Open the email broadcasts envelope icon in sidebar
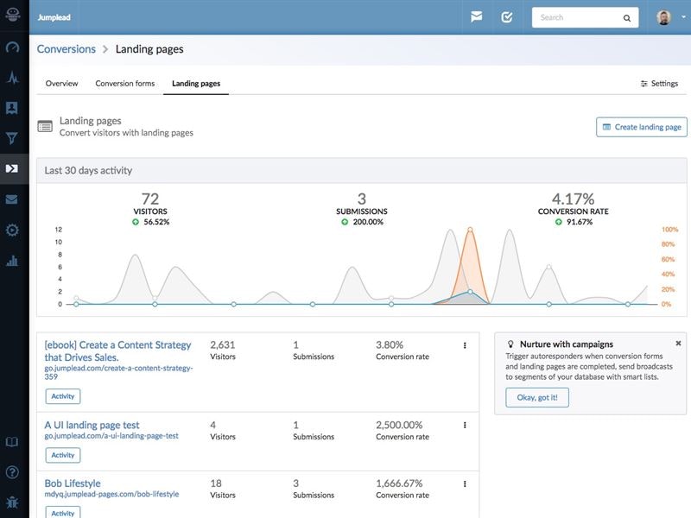This screenshot has height=518, width=691. coord(12,199)
